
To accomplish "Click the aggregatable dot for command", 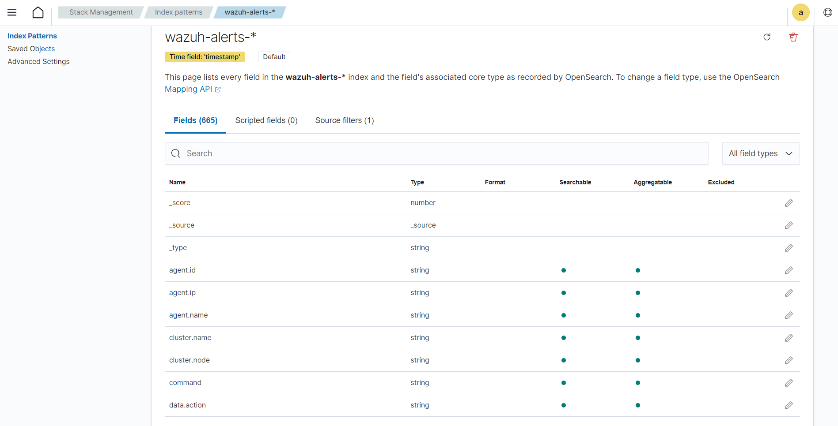I will [637, 383].
